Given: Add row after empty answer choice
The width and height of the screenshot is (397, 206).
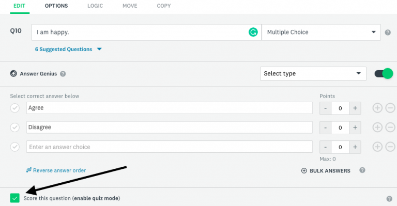Looking at the screenshot, I should pyautogui.click(x=377, y=147).
